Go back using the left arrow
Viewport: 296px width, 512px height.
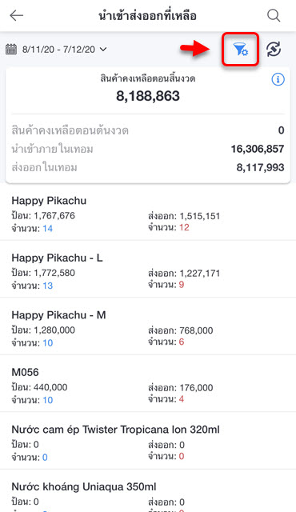pos(16,15)
